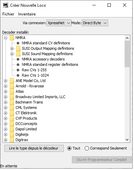Open the Inventaire menu
This screenshot has width=134, height=170.
click(27, 14)
